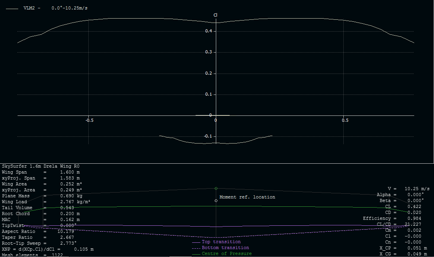Click the Aspect Ratio value 10.179
The height and width of the screenshot is (257, 434).
click(x=66, y=232)
